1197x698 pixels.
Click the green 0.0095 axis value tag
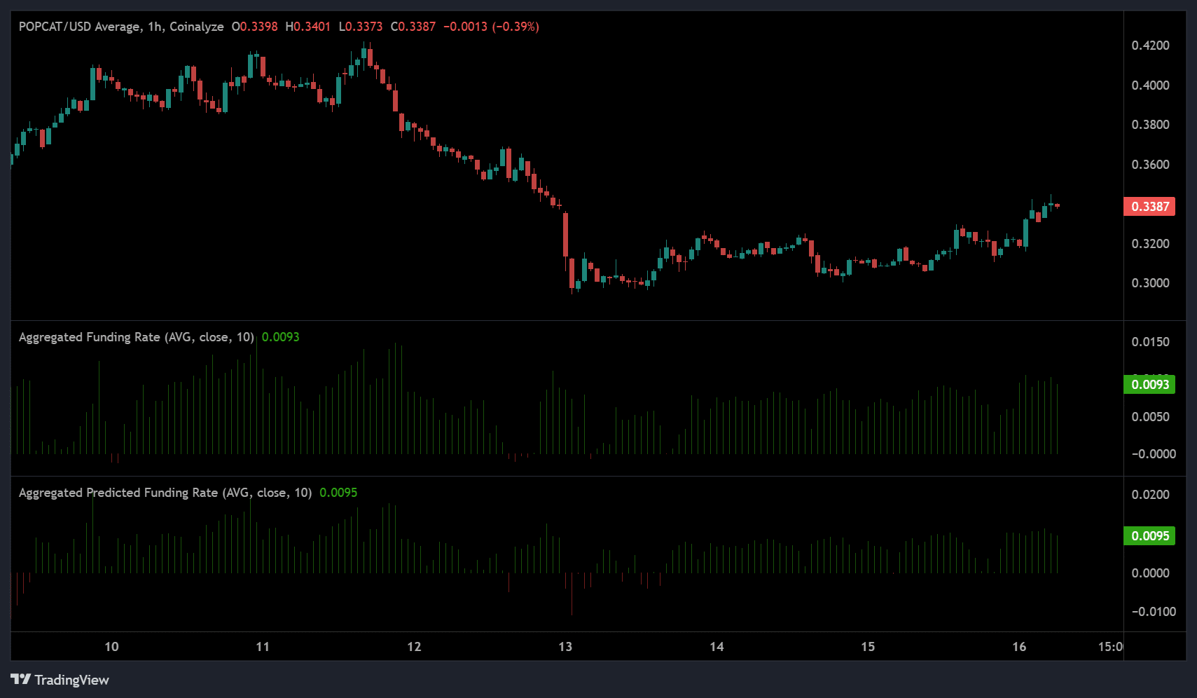tap(1149, 536)
